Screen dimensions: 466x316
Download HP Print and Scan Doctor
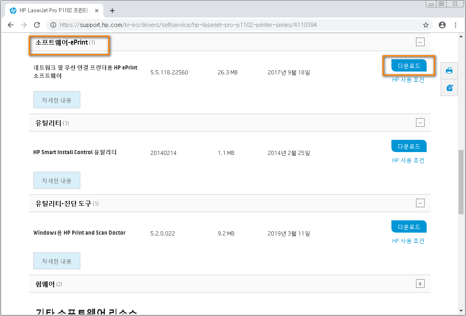point(409,227)
